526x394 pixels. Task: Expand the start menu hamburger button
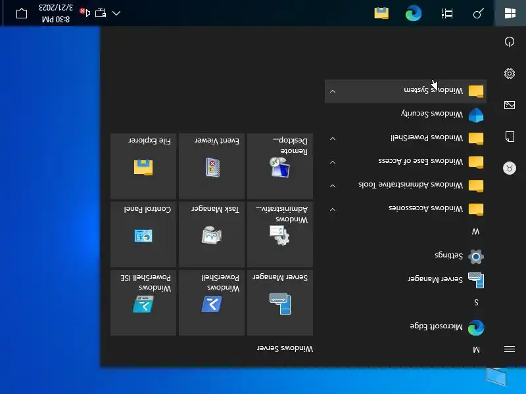(510, 349)
